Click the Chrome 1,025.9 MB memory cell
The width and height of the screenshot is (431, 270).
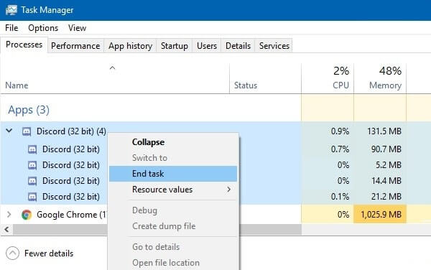click(380, 214)
